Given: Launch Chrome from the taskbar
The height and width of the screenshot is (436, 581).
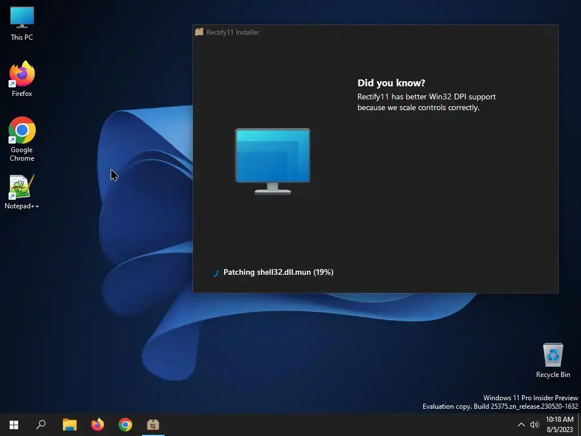Looking at the screenshot, I should [x=125, y=425].
